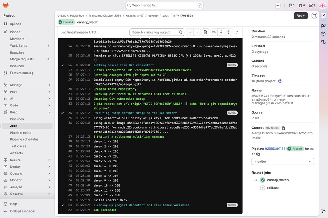
Task: Open assigned issues counter icon
Action: pyautogui.click(x=292, y=5)
